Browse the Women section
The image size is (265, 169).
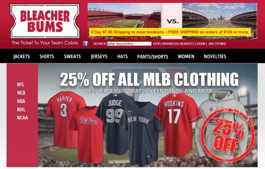[x=186, y=56]
